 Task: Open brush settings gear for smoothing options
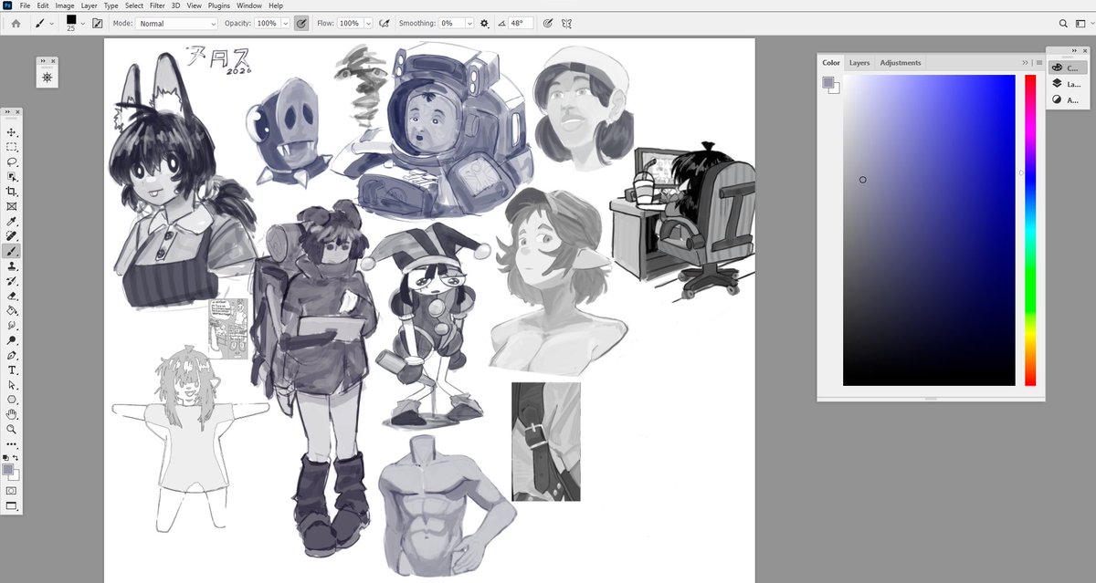(x=484, y=23)
